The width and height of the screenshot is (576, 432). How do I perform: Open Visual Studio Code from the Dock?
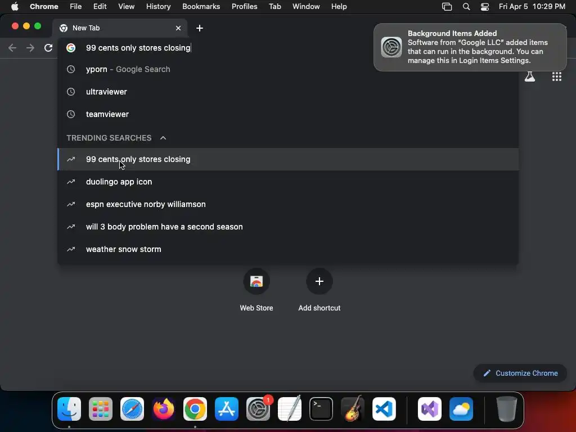[384, 409]
